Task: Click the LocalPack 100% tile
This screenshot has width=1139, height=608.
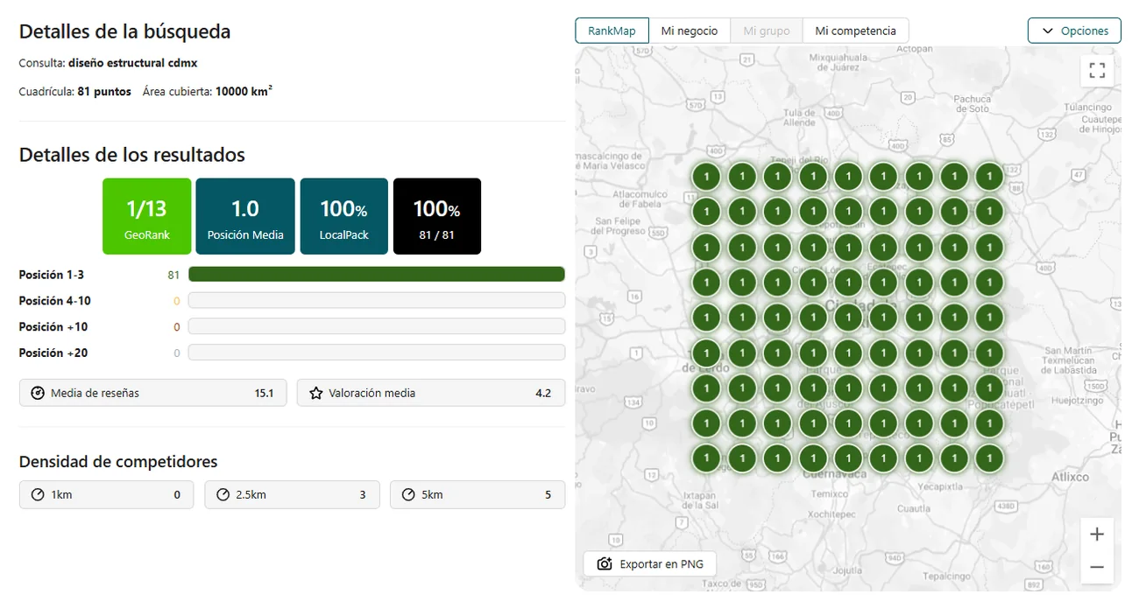Action: pos(344,216)
